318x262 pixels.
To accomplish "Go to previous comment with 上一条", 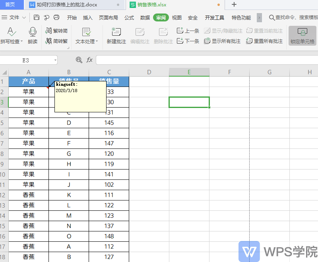I will click(x=188, y=31).
